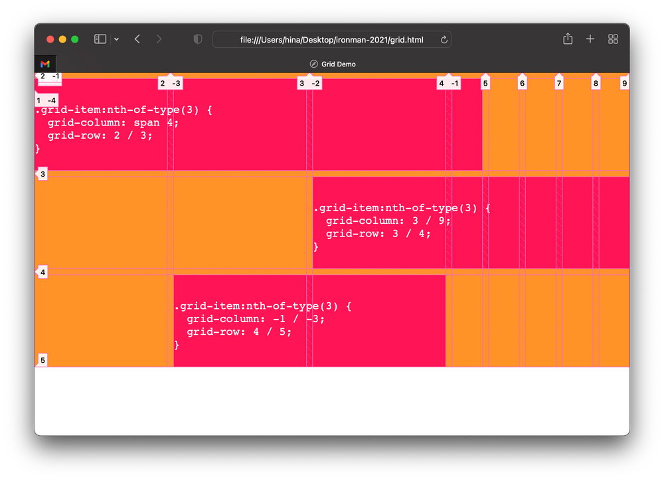Click grid line marker labeled 5
This screenshot has width=664, height=481.
click(485, 83)
